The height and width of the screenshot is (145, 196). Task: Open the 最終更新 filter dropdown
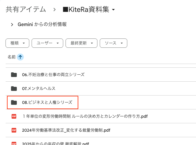point(81,43)
